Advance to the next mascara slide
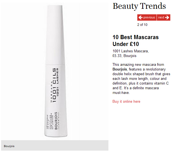 pos(164,17)
